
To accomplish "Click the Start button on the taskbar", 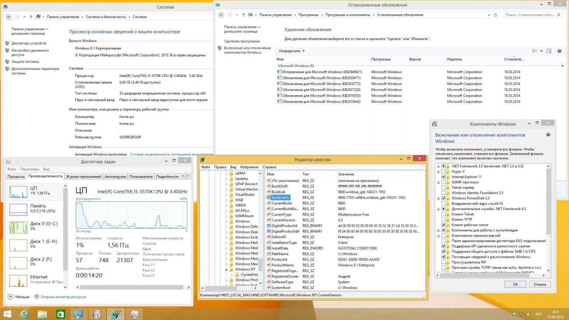I will click(7, 314).
